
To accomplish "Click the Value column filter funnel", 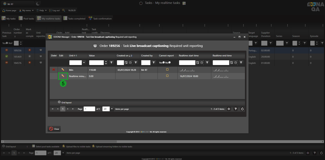I will tap(111, 62).
